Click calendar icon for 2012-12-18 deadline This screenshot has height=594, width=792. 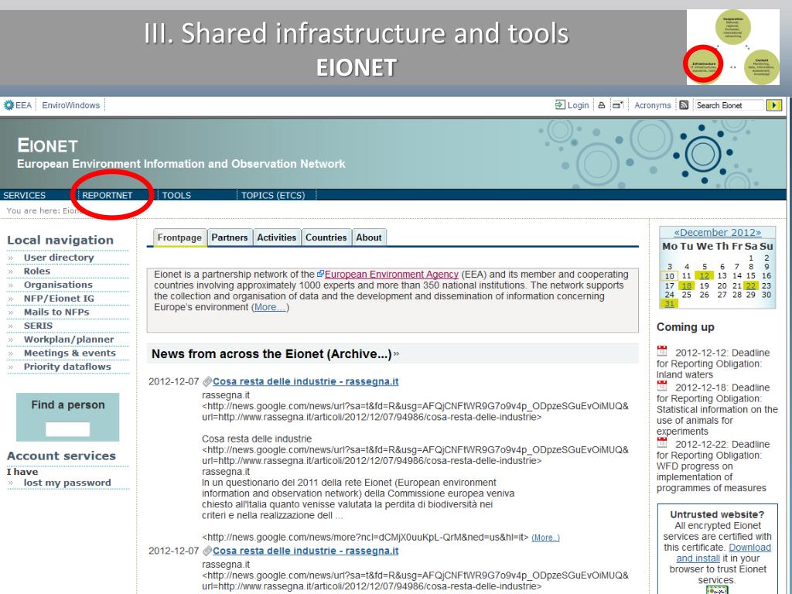click(662, 385)
